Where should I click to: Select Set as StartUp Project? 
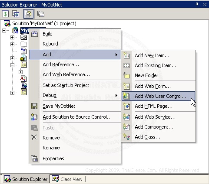tap(75, 85)
